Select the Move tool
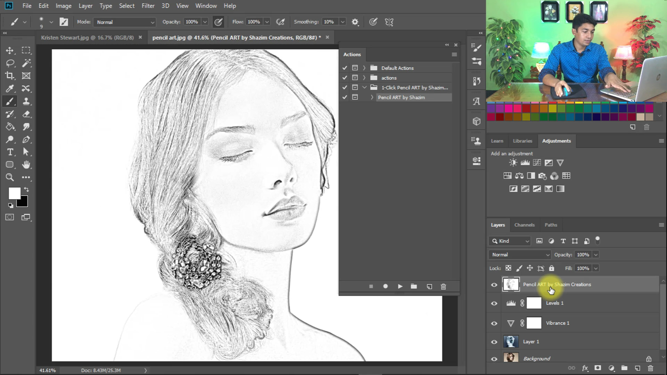 click(10, 51)
